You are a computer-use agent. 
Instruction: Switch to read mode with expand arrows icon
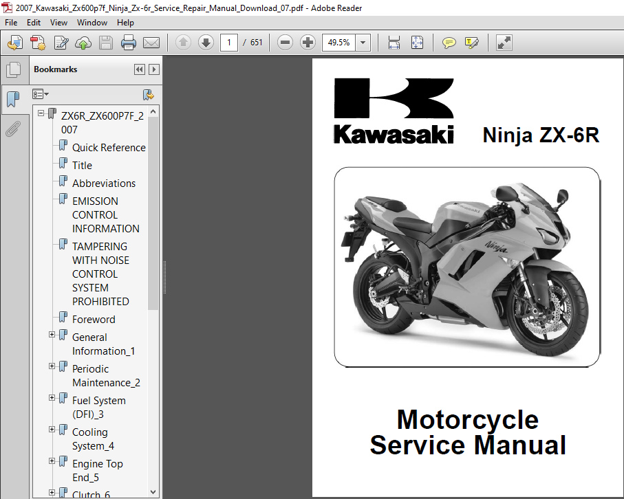504,43
